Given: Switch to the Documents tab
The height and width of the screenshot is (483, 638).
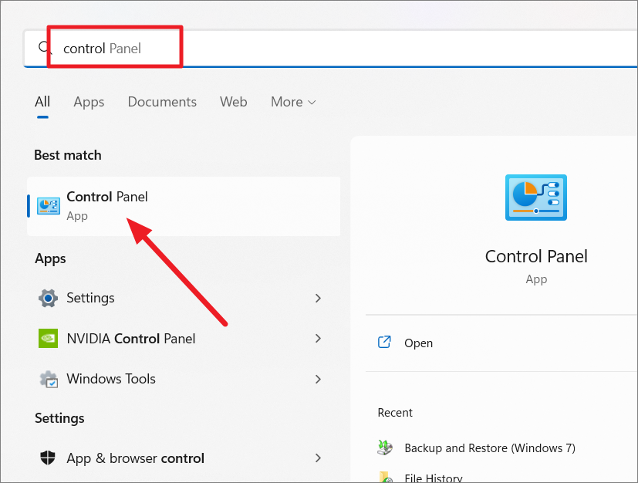Looking at the screenshot, I should (x=162, y=102).
